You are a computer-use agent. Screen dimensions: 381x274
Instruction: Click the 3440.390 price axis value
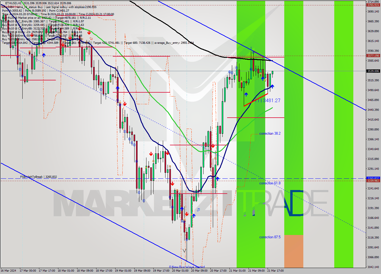click(x=373, y=110)
